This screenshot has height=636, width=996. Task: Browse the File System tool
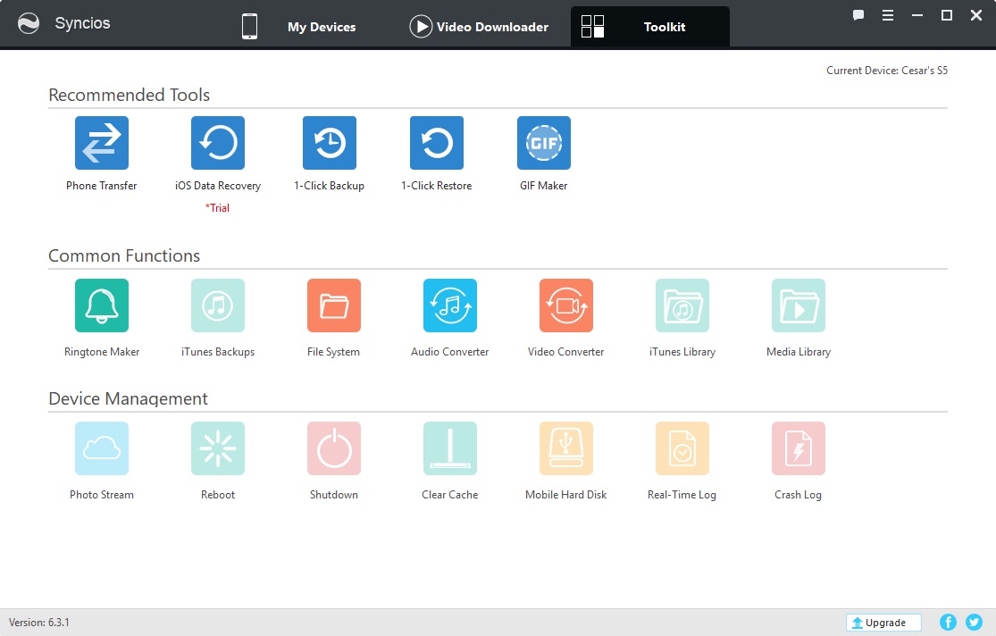tap(334, 305)
